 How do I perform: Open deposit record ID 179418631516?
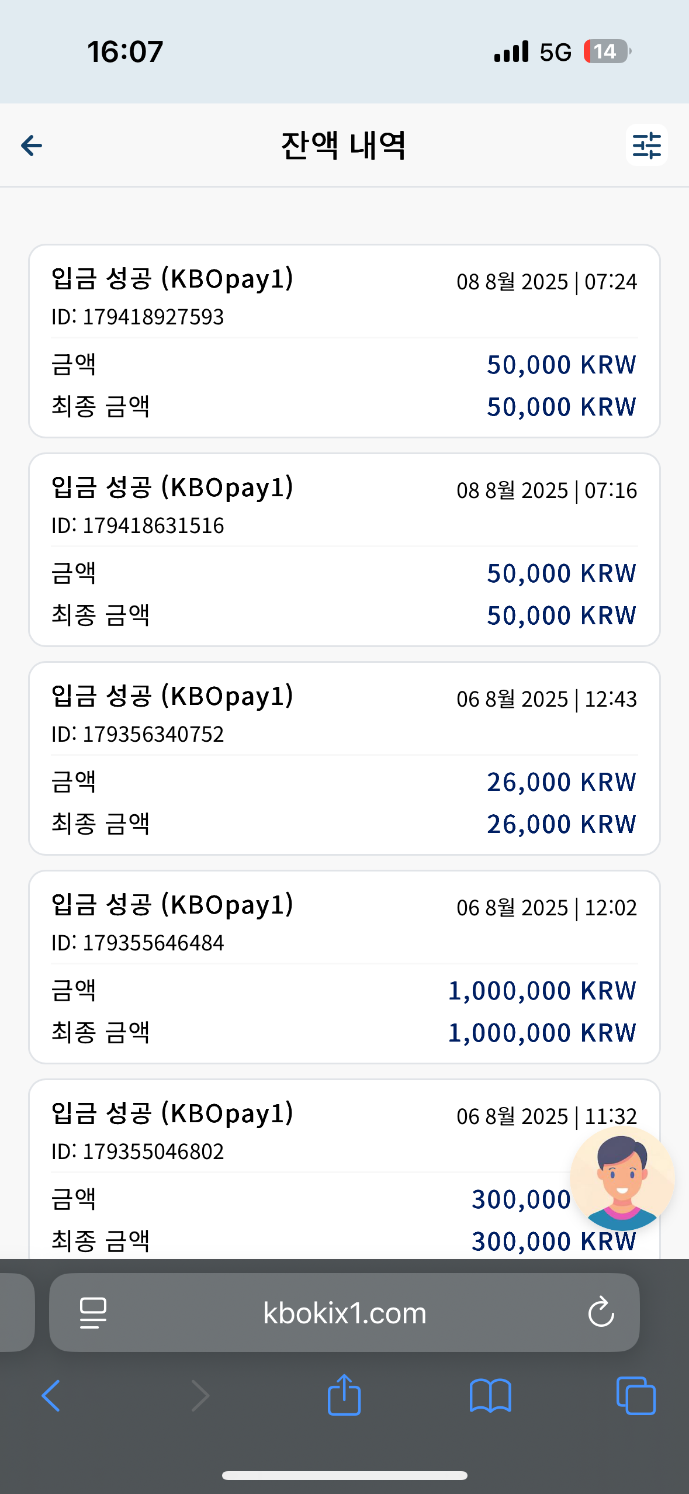[344, 550]
